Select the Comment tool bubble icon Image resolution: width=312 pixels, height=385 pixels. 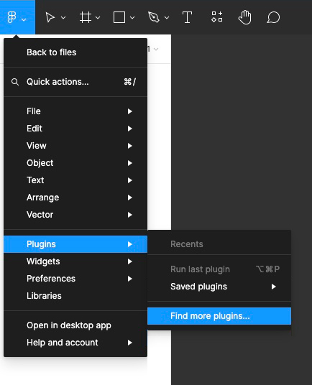click(273, 17)
